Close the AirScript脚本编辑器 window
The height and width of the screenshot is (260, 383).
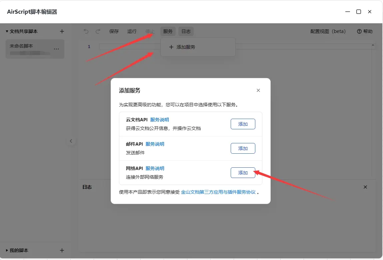tap(370, 12)
